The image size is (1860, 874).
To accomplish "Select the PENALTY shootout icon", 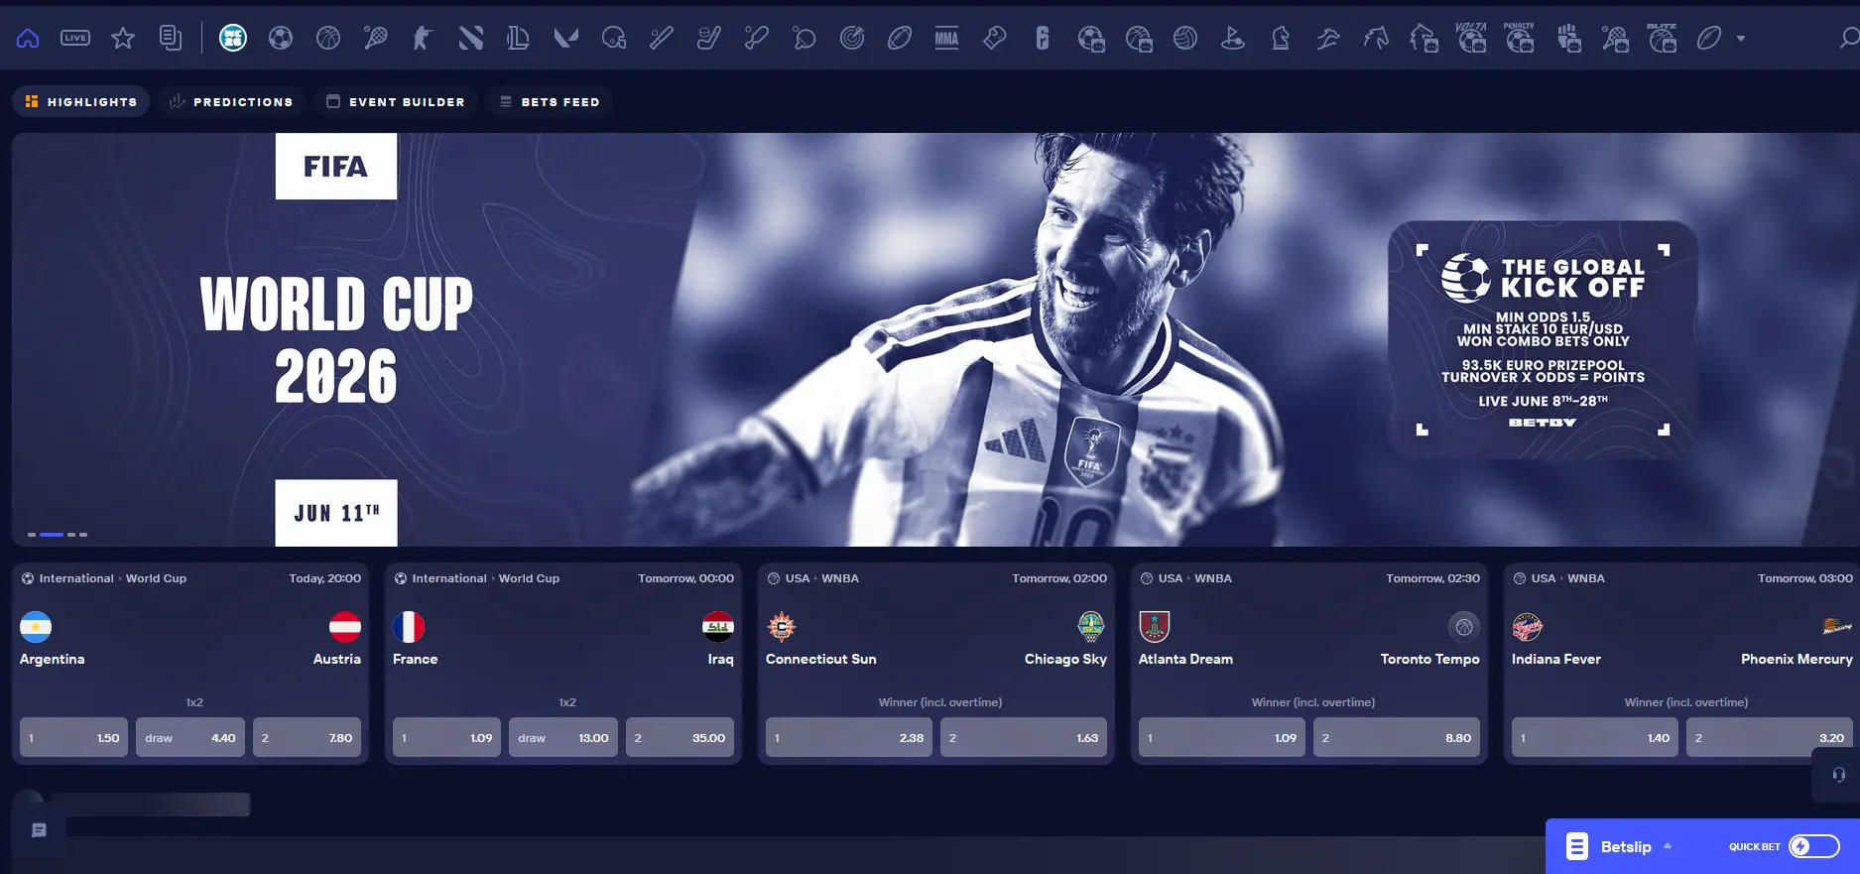I will (1519, 38).
